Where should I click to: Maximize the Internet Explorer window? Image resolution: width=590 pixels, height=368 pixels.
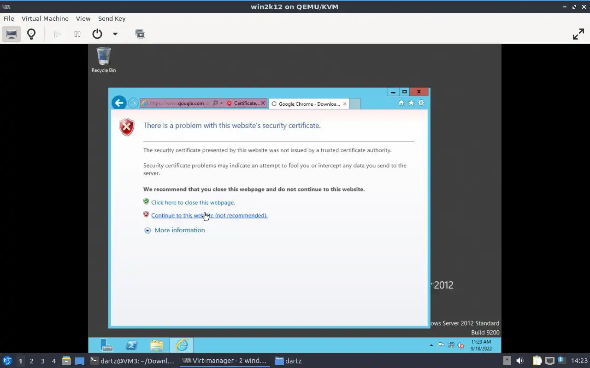(x=404, y=92)
